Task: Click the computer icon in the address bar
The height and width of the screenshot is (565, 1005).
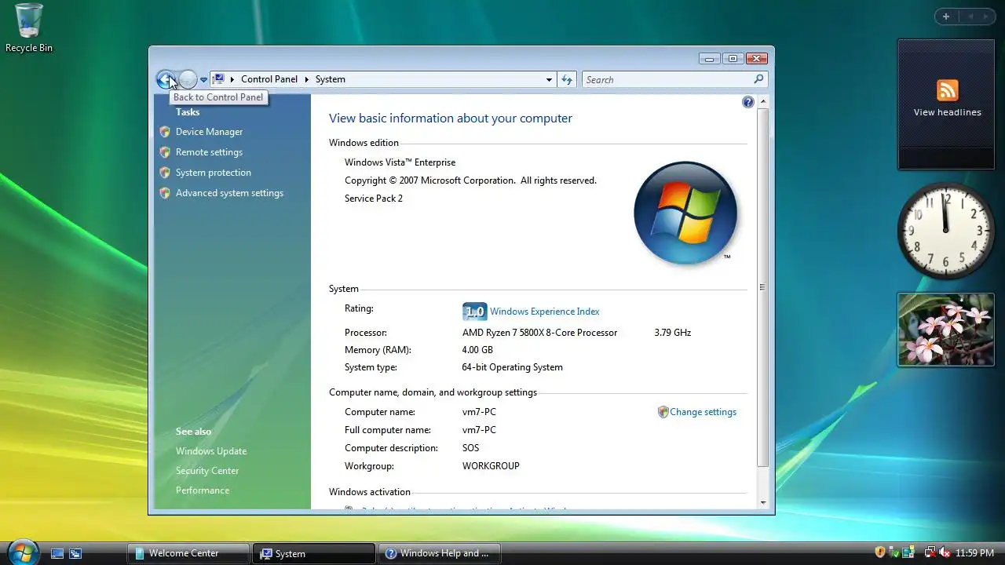Action: [x=219, y=79]
